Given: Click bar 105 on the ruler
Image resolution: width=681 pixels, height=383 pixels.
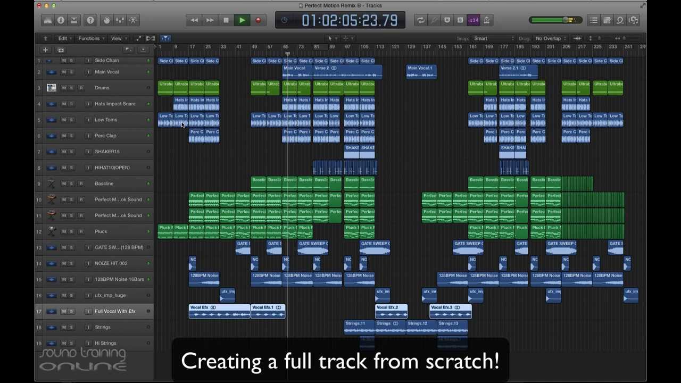Looking at the screenshot, I should pyautogui.click(x=364, y=47).
